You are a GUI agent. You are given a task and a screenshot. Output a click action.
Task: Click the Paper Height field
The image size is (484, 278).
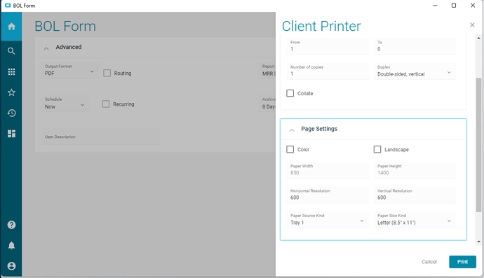coord(415,170)
